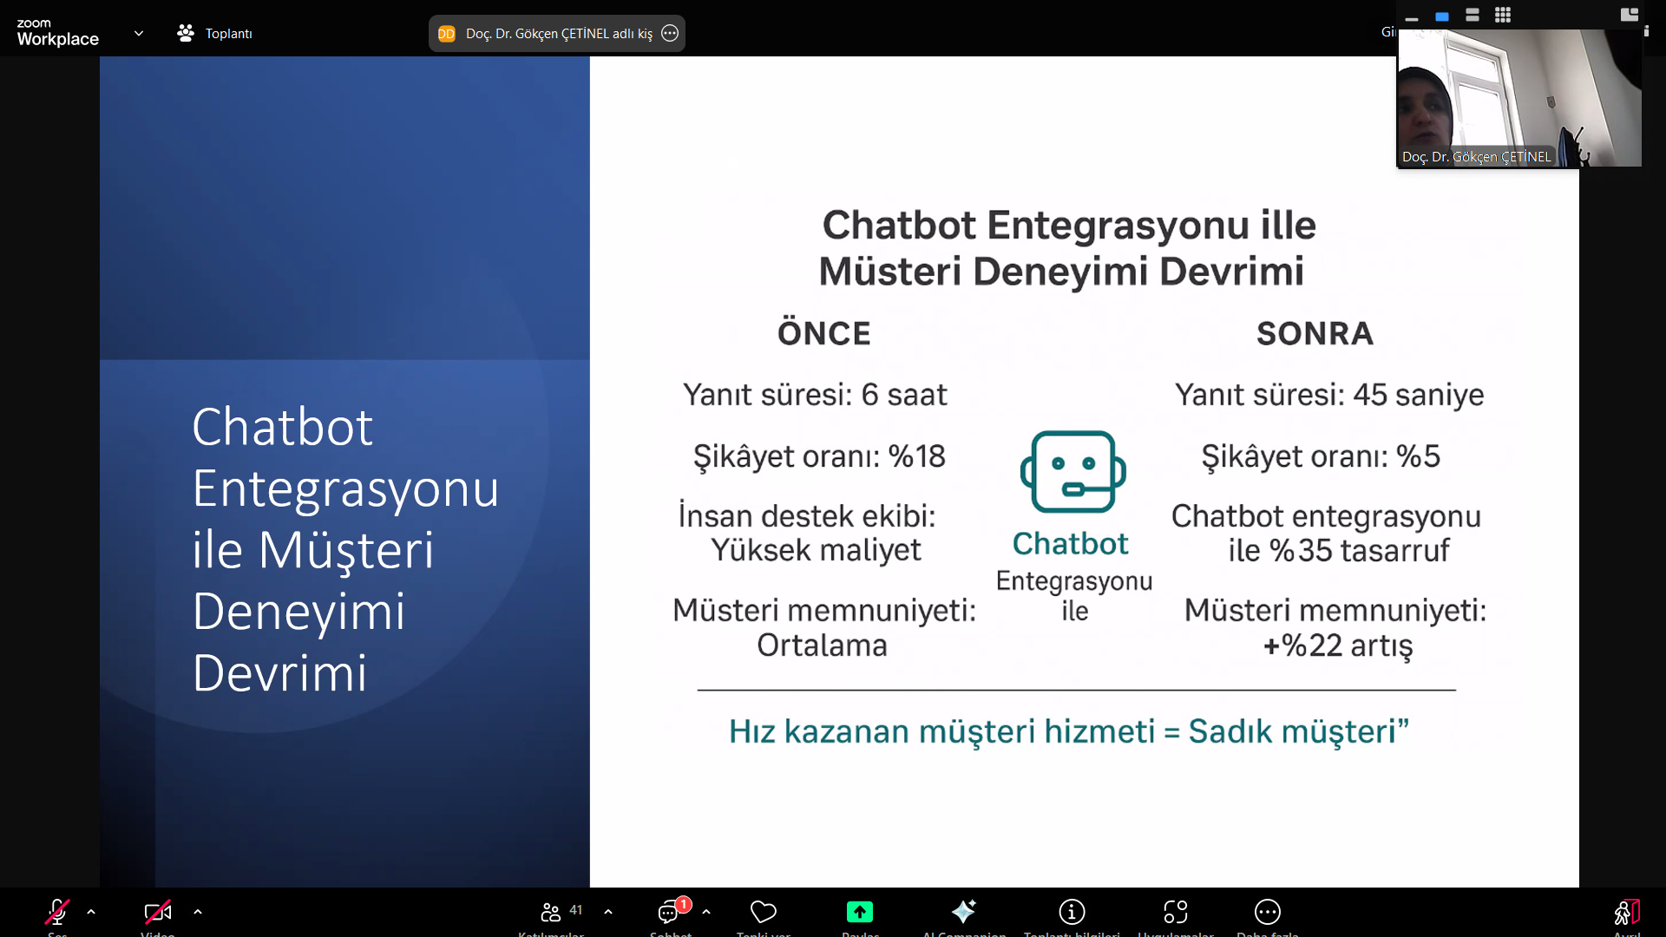
Task: Expand chat options chevron
Action: click(x=706, y=912)
